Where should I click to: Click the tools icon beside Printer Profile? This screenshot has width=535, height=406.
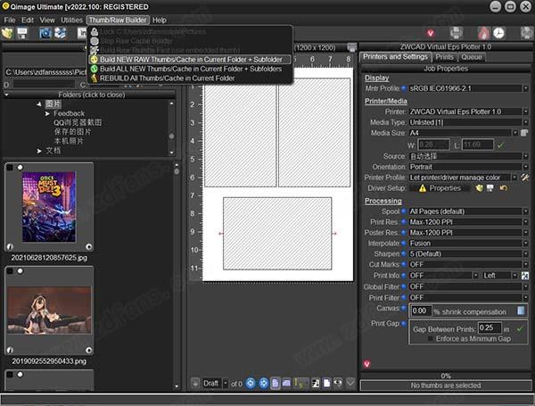click(525, 178)
